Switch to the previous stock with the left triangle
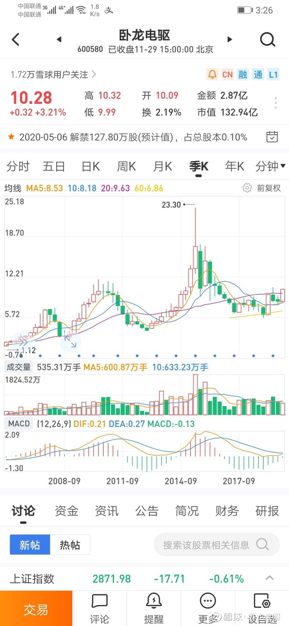The width and height of the screenshot is (289, 626). 59,39
